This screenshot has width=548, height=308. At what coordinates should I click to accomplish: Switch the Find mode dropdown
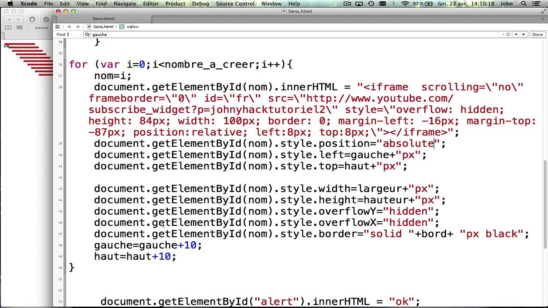pyautogui.click(x=63, y=35)
